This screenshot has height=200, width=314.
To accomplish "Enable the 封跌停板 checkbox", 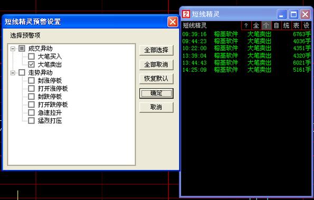I will tap(31, 97).
